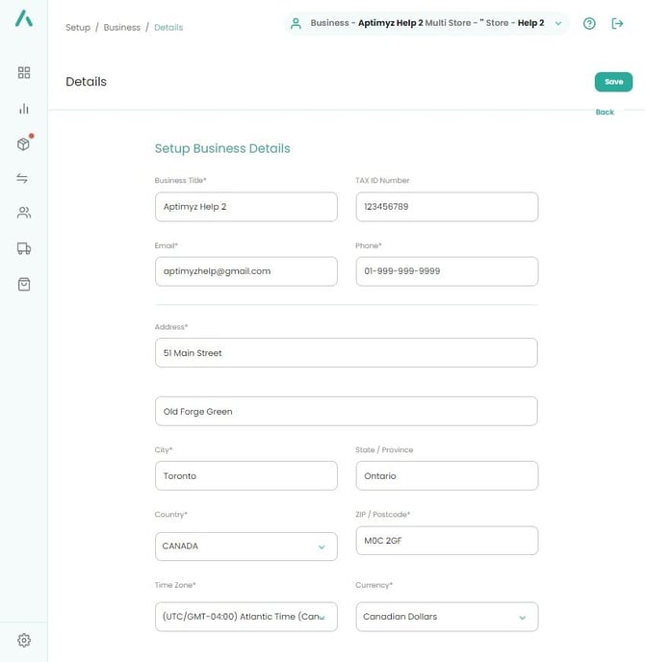The image size is (645, 662).
Task: Open the transfers arrows icon
Action: pos(24,178)
